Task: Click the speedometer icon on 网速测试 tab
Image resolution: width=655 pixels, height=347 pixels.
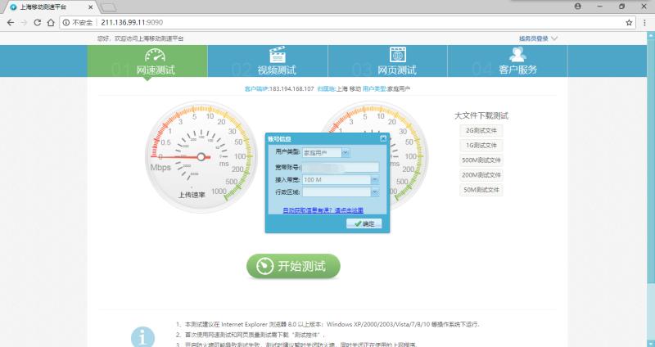Action: point(155,55)
